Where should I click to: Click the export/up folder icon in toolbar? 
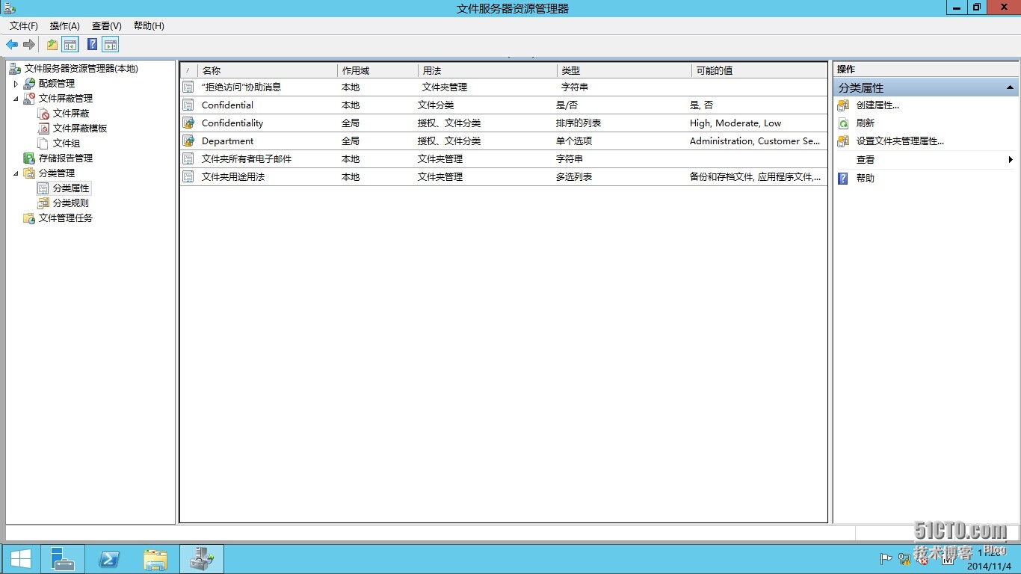click(x=52, y=44)
